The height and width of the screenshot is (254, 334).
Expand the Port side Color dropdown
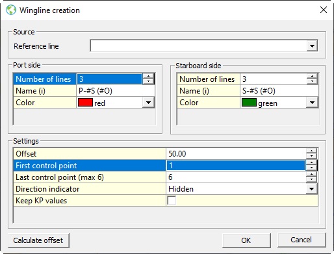[x=148, y=103]
